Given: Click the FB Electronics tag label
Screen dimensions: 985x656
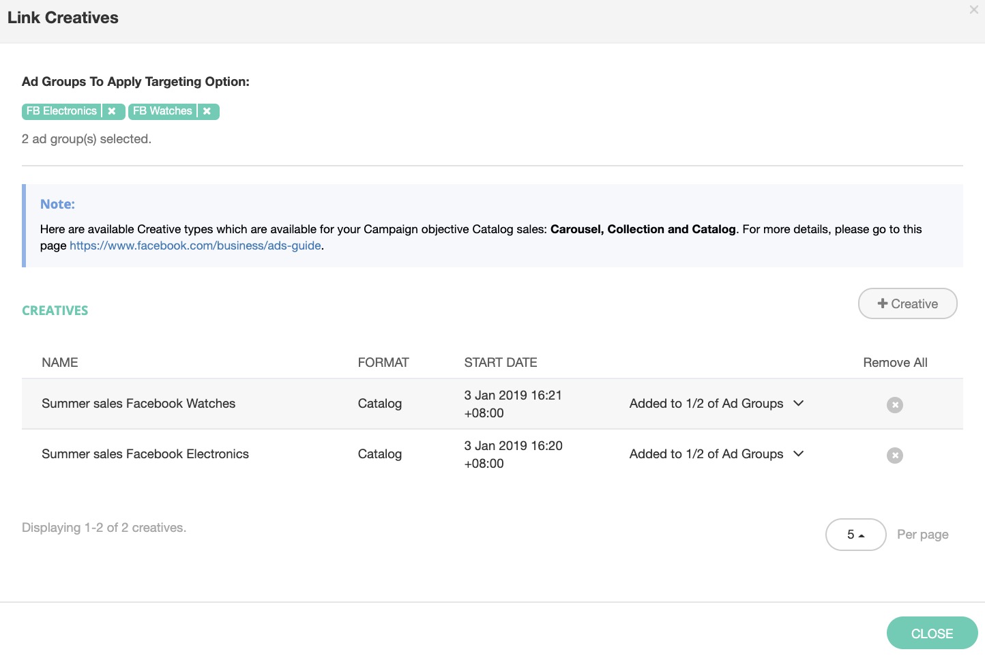Looking at the screenshot, I should pyautogui.click(x=61, y=111).
